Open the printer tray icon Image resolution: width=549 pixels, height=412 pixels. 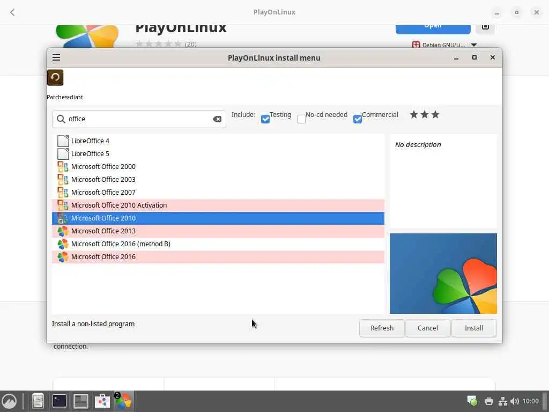pyautogui.click(x=489, y=401)
